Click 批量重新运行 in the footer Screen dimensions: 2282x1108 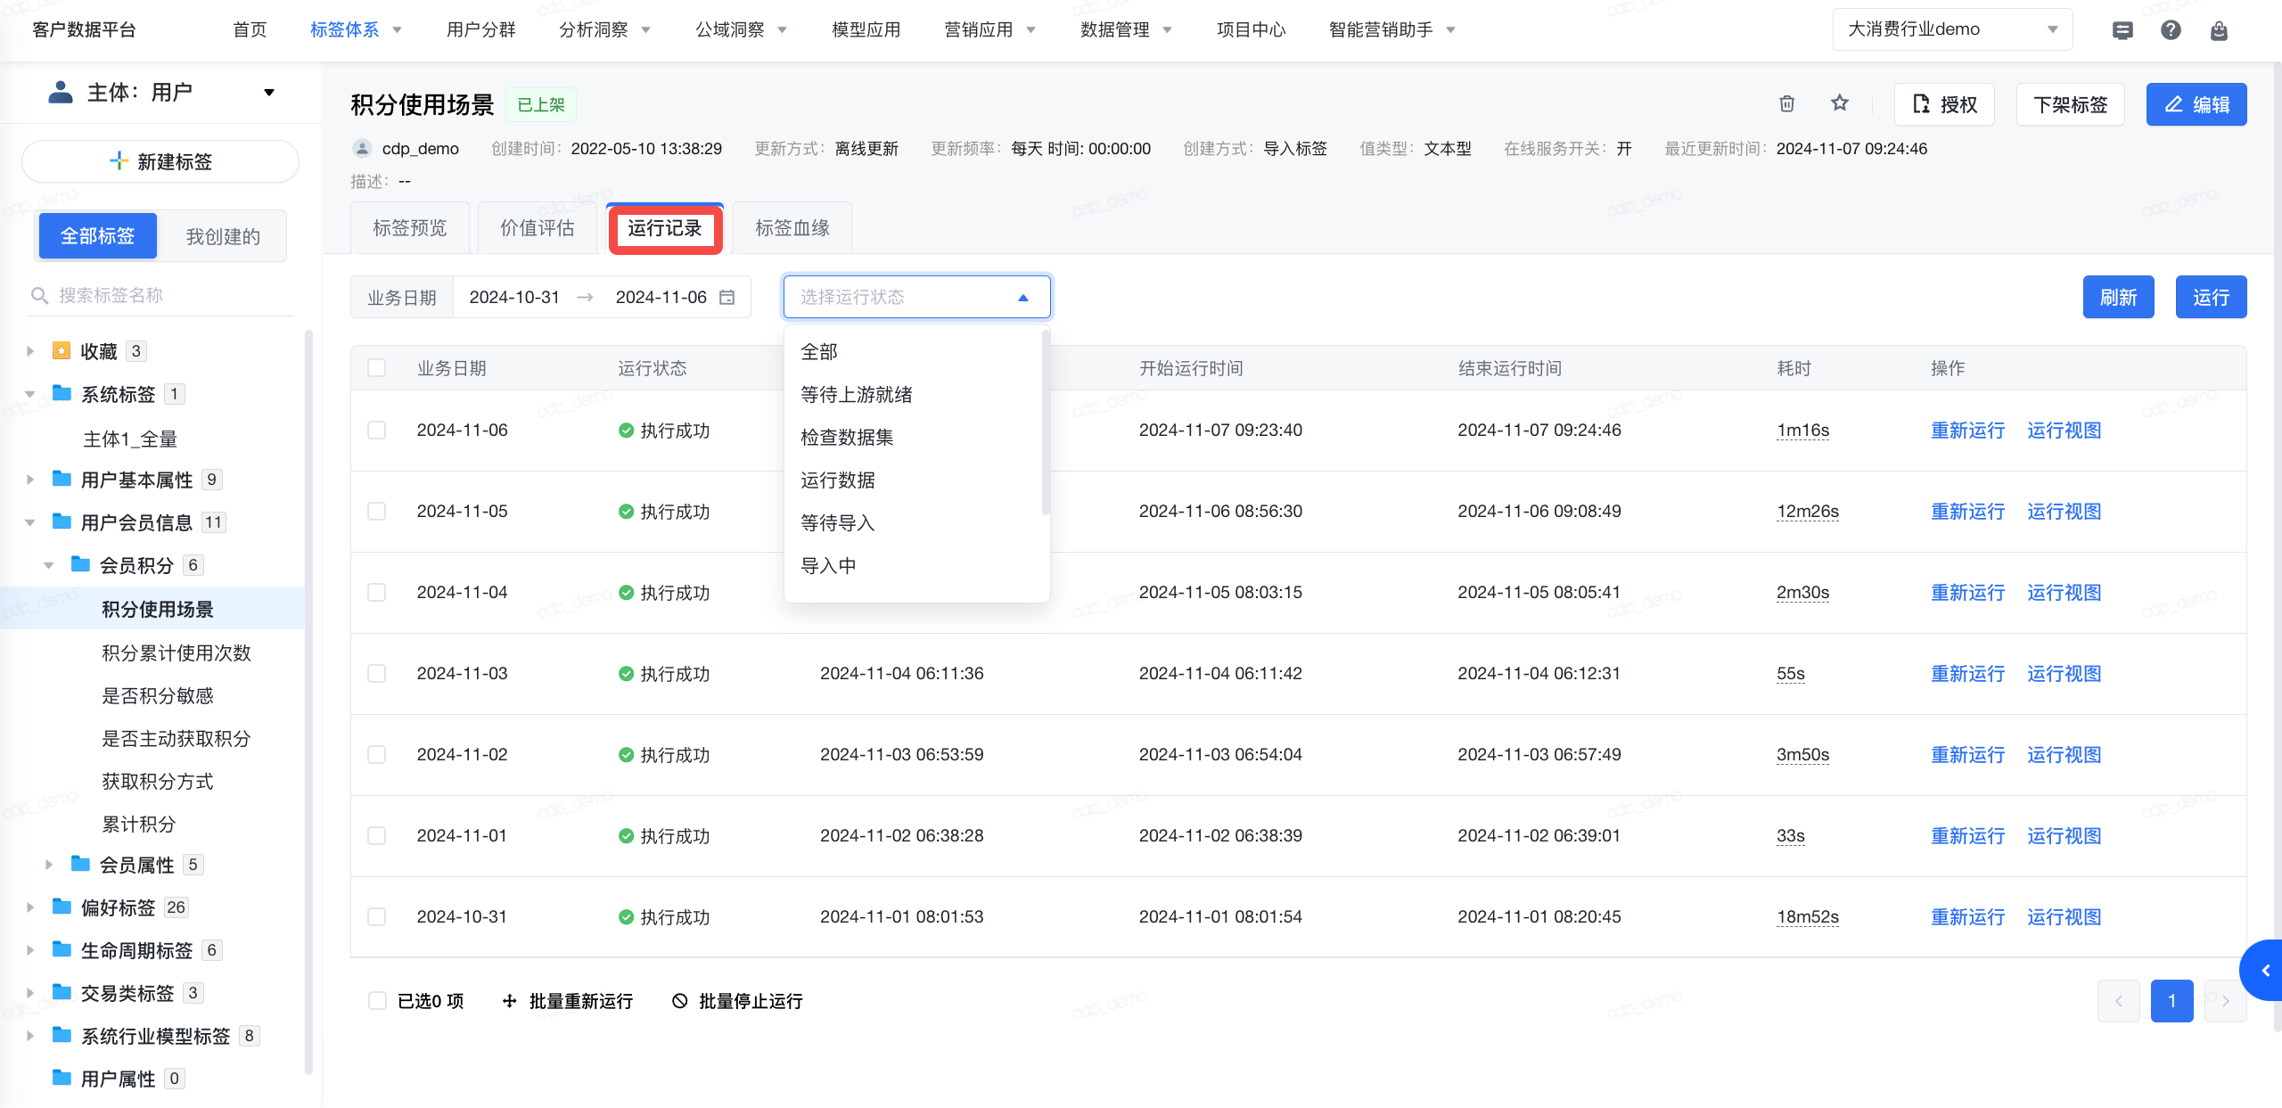(x=568, y=1001)
